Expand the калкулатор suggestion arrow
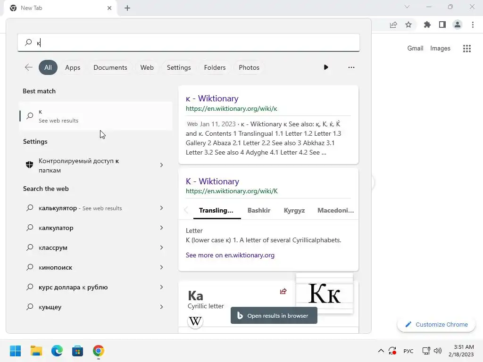483x362 pixels. tap(161, 228)
